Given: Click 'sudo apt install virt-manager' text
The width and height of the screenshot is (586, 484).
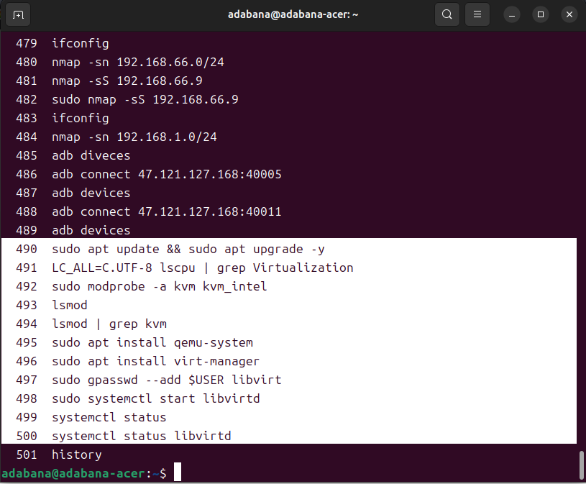Looking at the screenshot, I should tap(155, 361).
